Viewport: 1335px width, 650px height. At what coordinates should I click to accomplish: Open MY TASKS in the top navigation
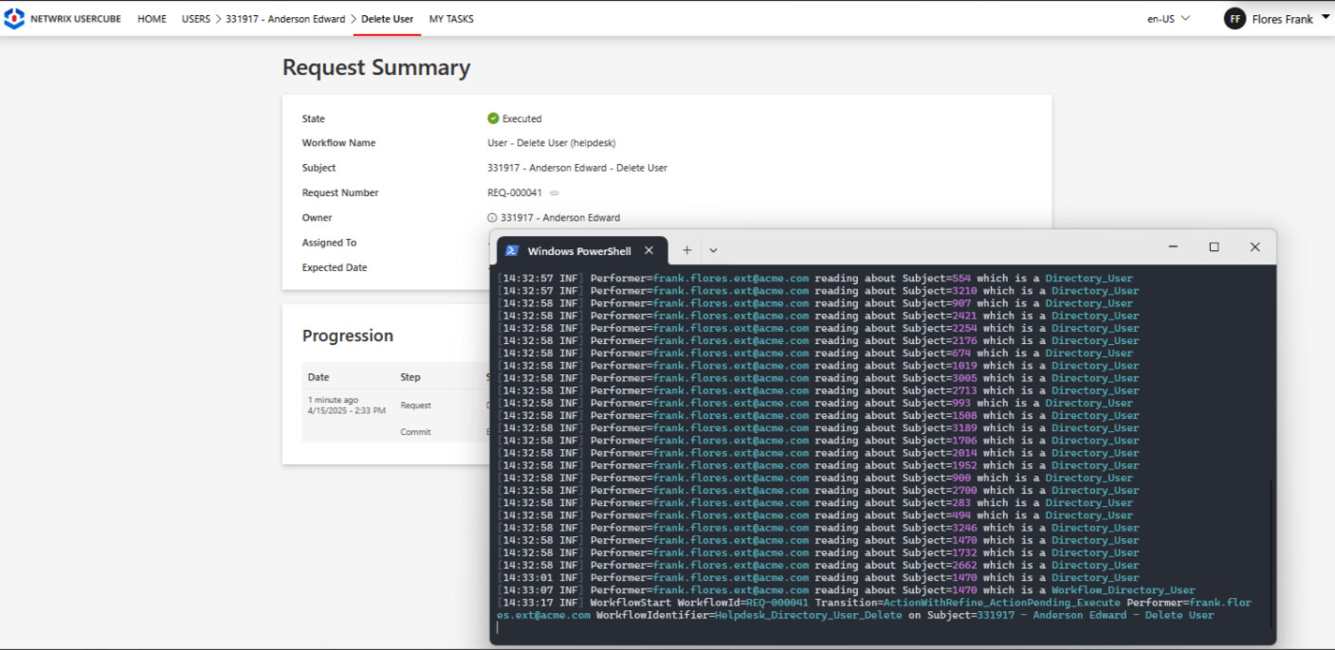[451, 19]
